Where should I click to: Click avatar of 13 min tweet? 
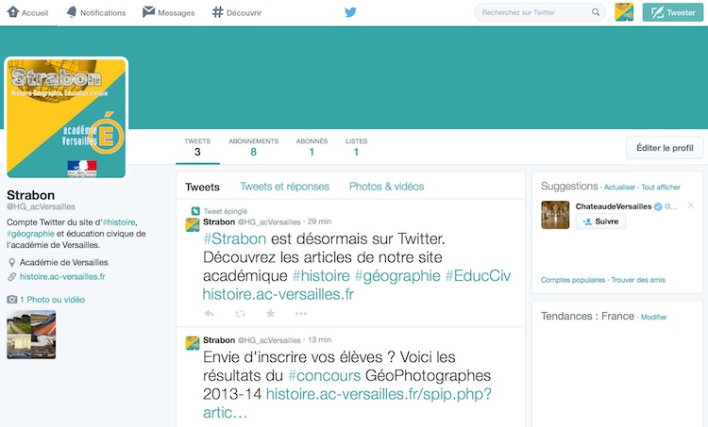pyautogui.click(x=193, y=343)
